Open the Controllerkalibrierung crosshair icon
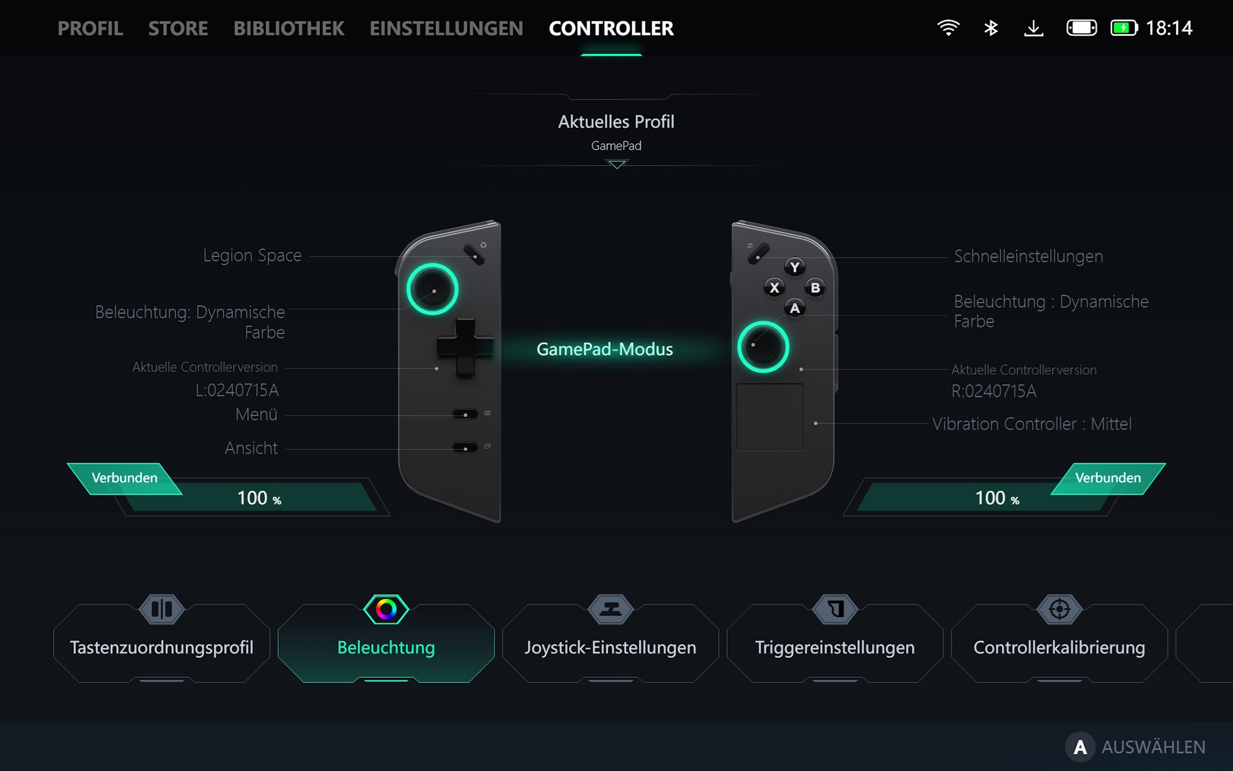Screen dimensions: 1233x771 coord(1060,609)
